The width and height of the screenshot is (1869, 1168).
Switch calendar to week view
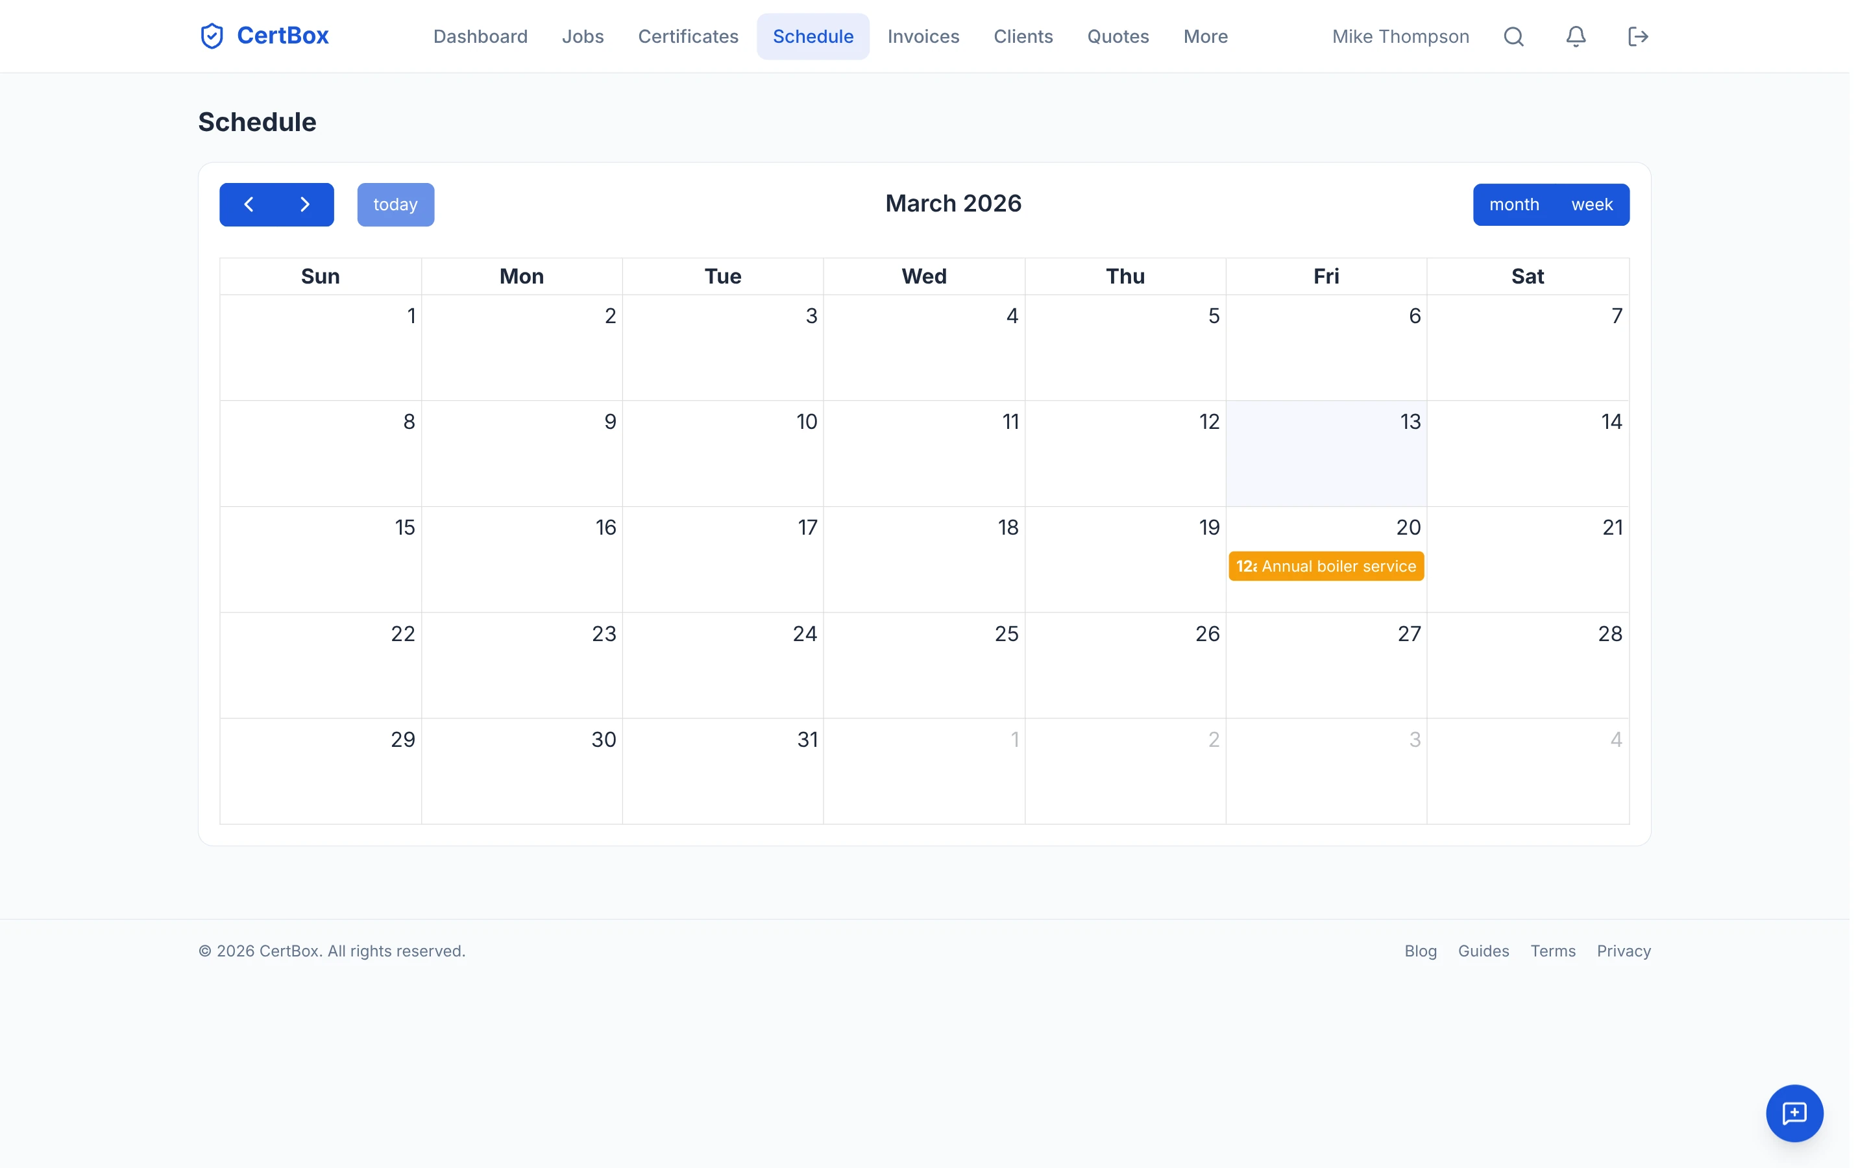[x=1592, y=204]
